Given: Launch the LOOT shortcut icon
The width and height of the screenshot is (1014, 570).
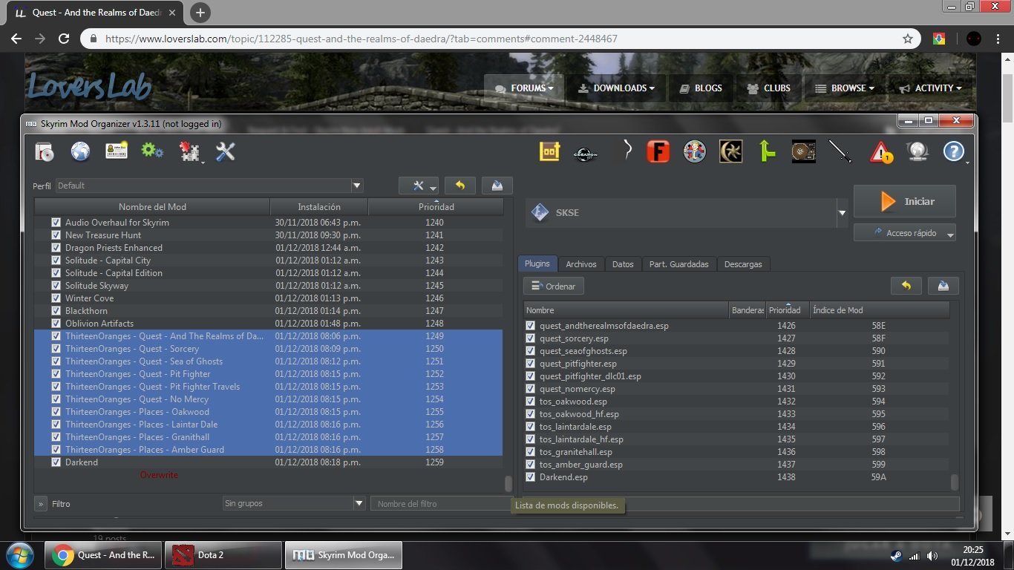Looking at the screenshot, I should [549, 151].
